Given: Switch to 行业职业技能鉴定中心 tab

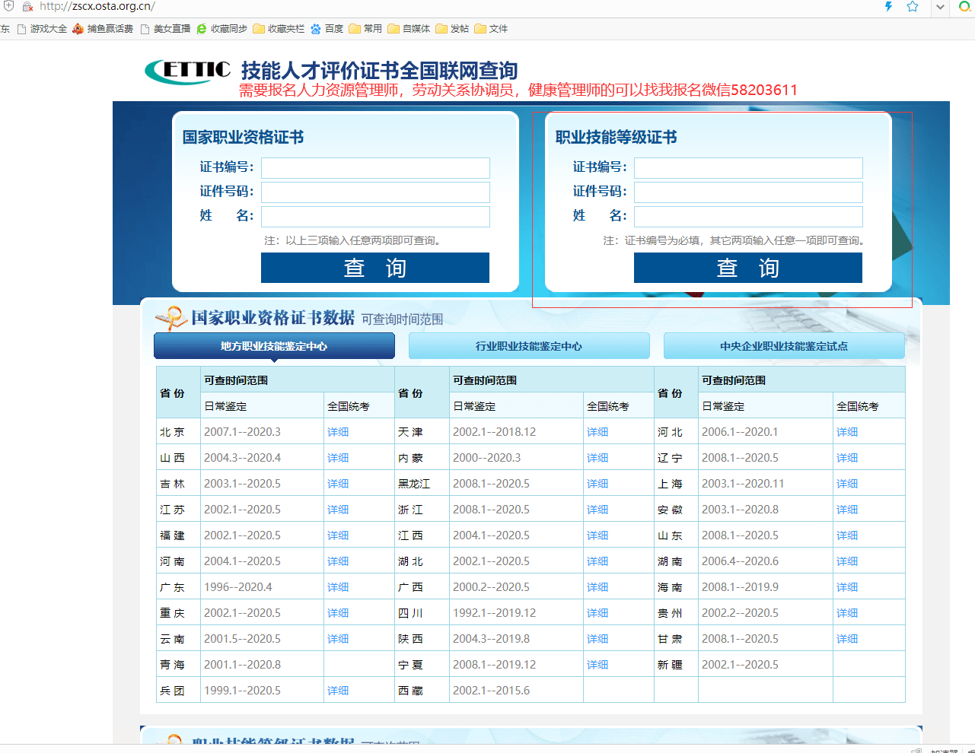Looking at the screenshot, I should pos(529,346).
